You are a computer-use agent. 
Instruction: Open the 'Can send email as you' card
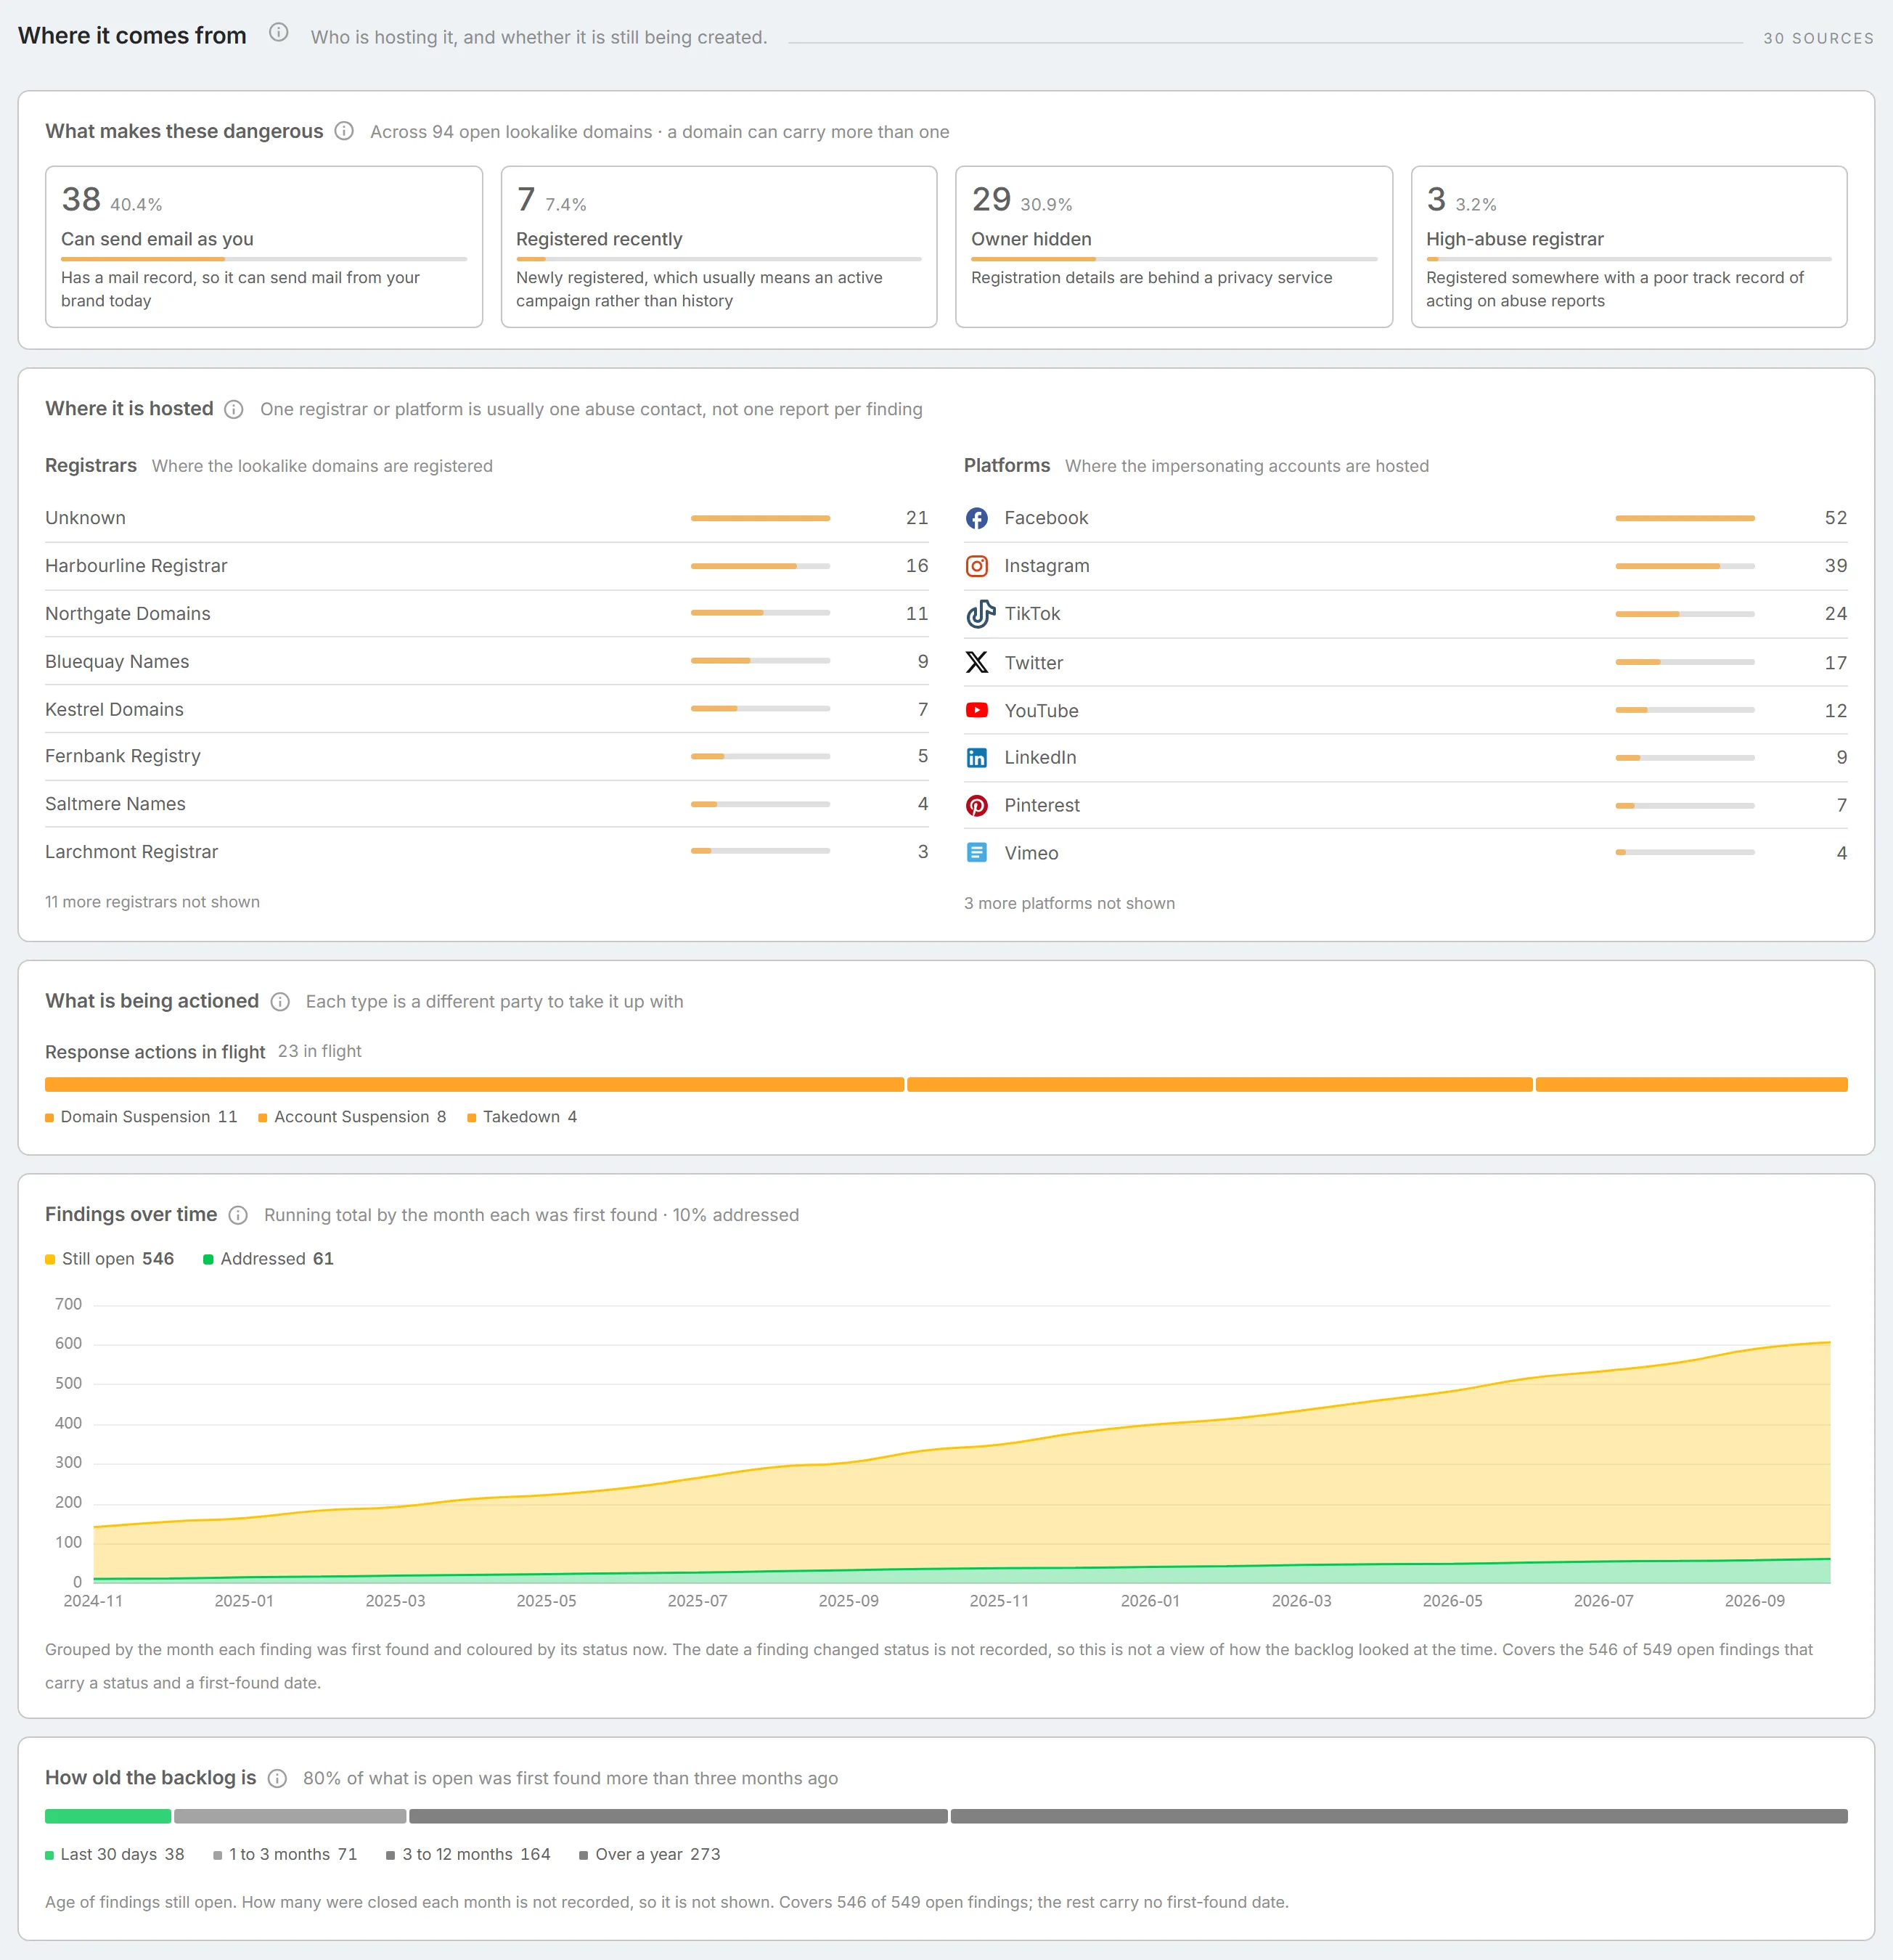pos(264,247)
